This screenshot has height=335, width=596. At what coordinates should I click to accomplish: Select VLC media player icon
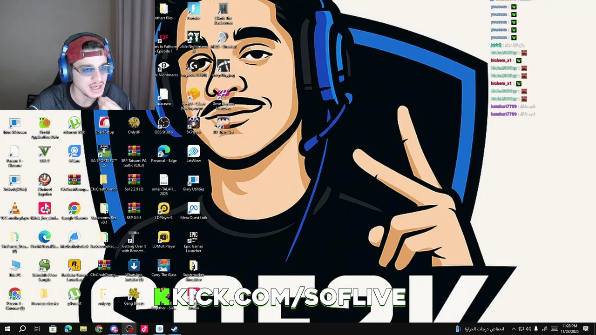tap(15, 212)
